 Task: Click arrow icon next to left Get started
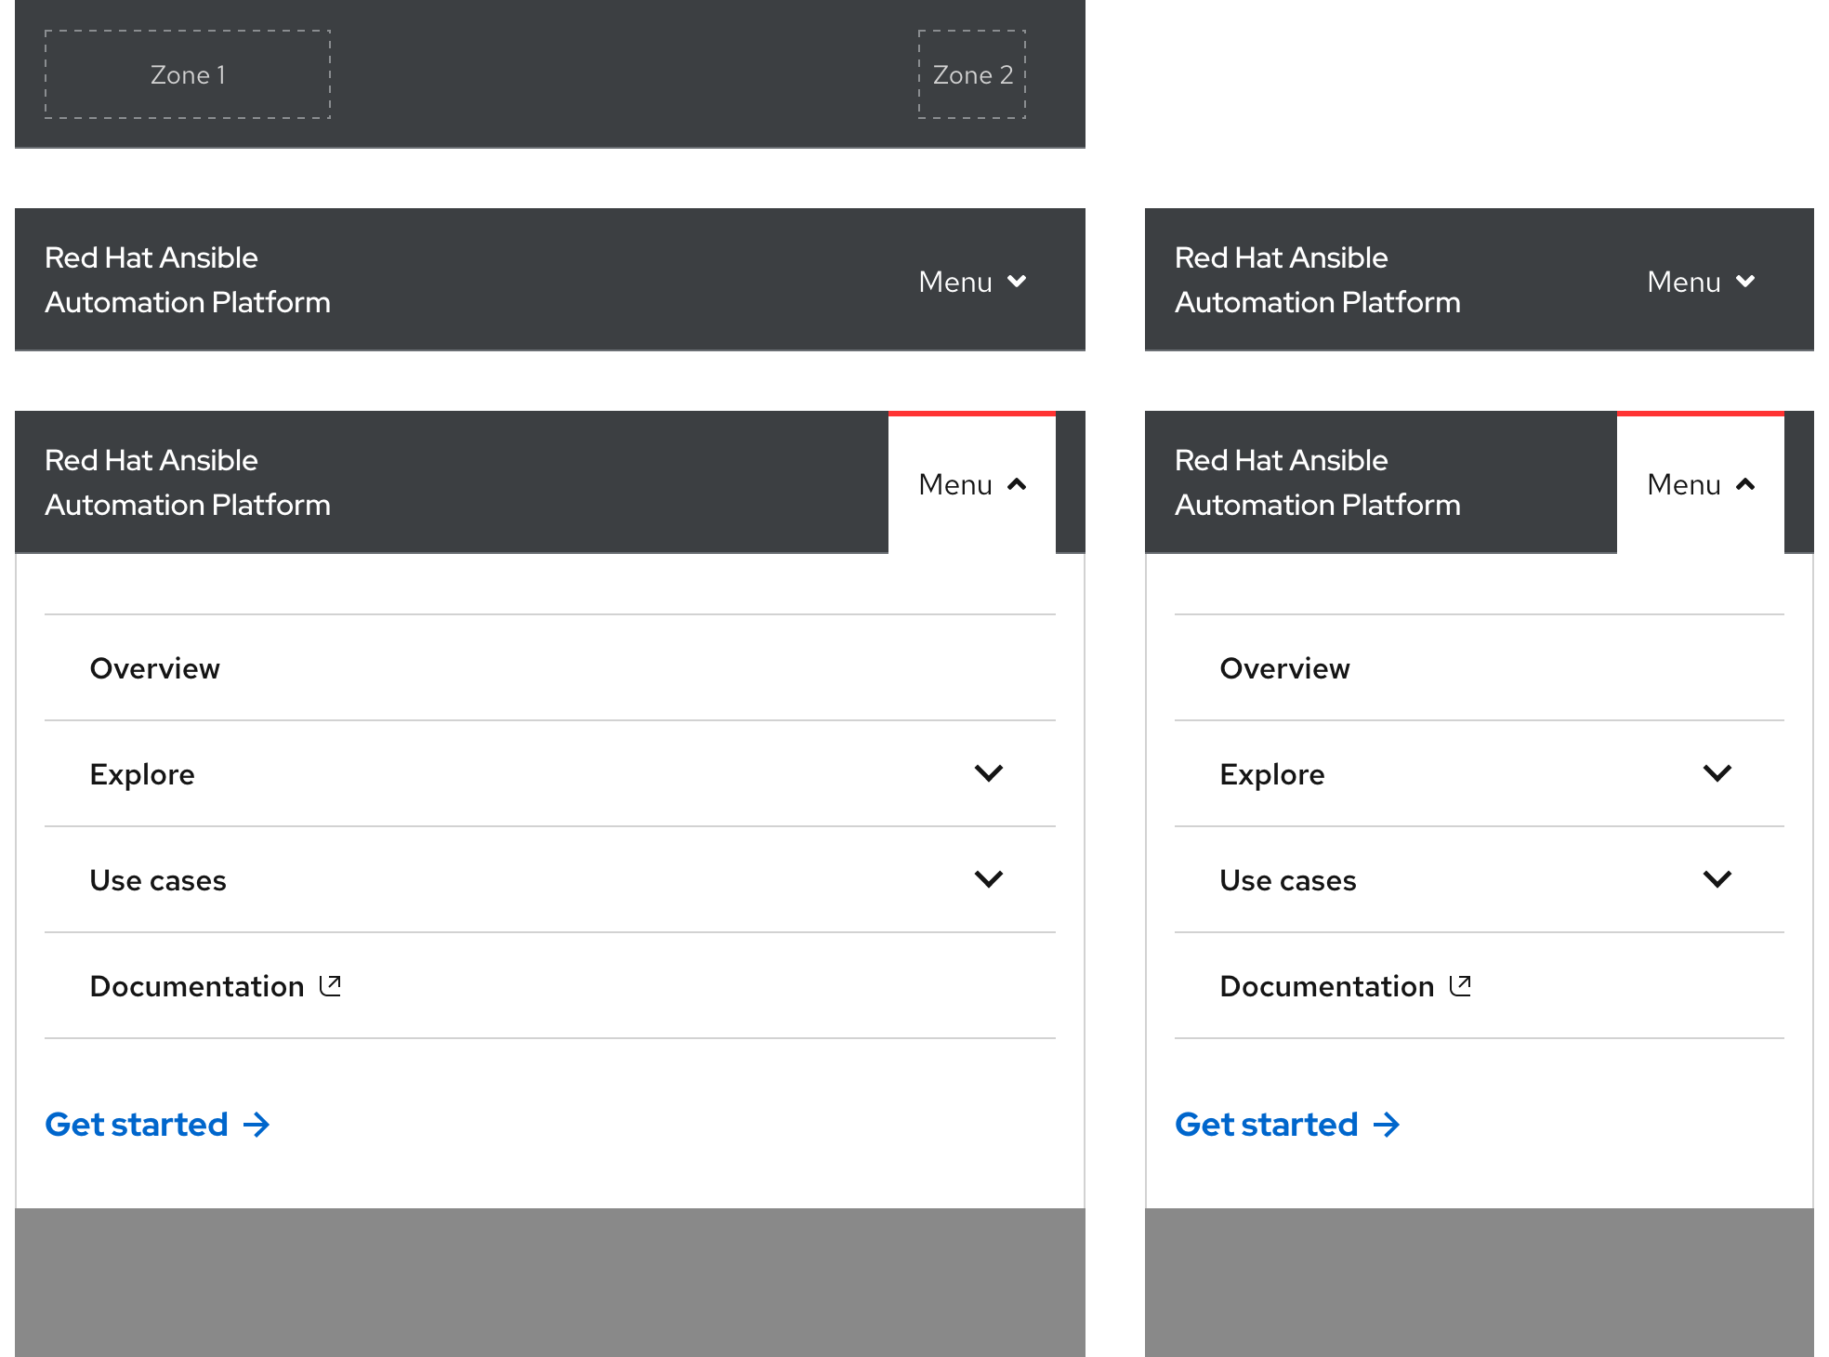[257, 1125]
